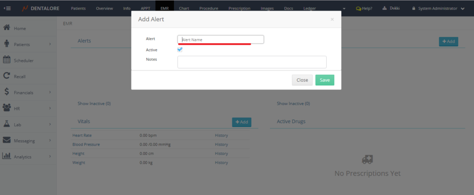Save the new alert
The width and height of the screenshot is (474, 195).
[x=324, y=80]
